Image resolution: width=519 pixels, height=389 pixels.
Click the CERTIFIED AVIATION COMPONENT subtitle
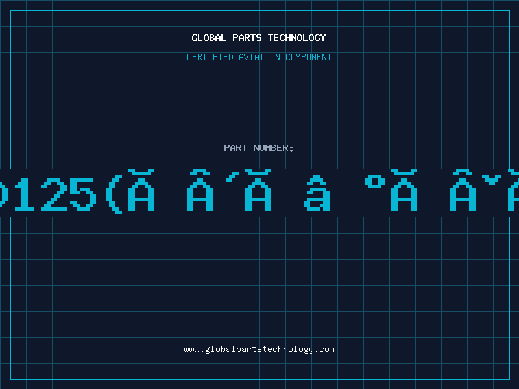tap(259, 57)
